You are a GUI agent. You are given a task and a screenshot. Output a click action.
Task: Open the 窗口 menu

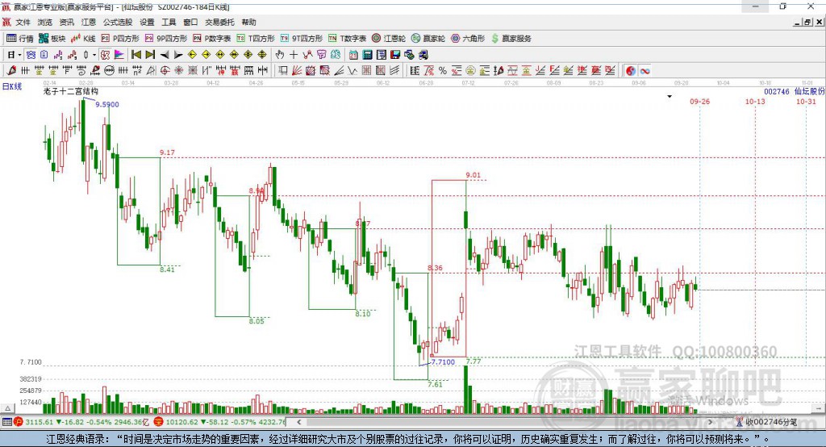pos(190,22)
